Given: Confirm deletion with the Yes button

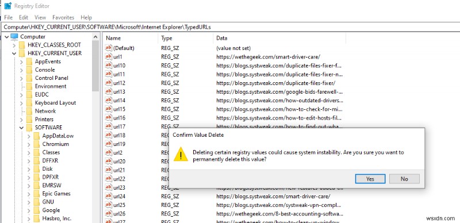Looking at the screenshot, I should click(x=370, y=179).
